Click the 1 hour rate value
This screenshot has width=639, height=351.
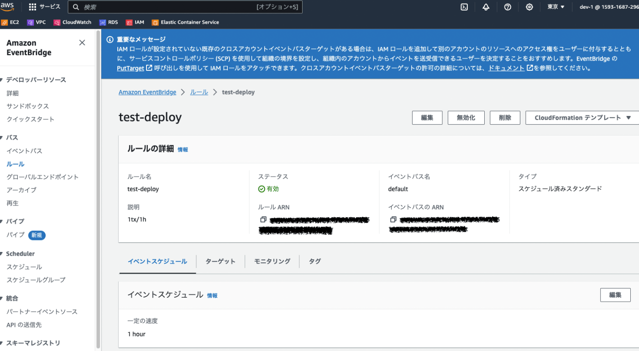[136, 334]
